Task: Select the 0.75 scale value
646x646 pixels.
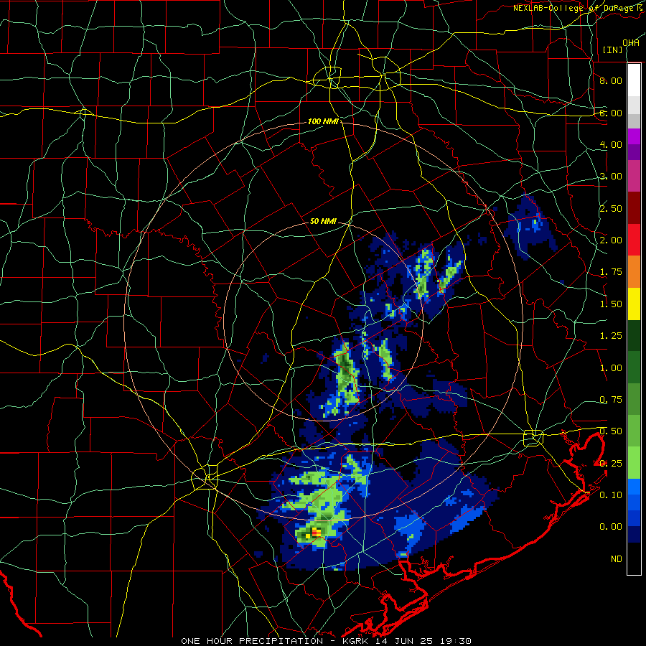Action: point(611,400)
